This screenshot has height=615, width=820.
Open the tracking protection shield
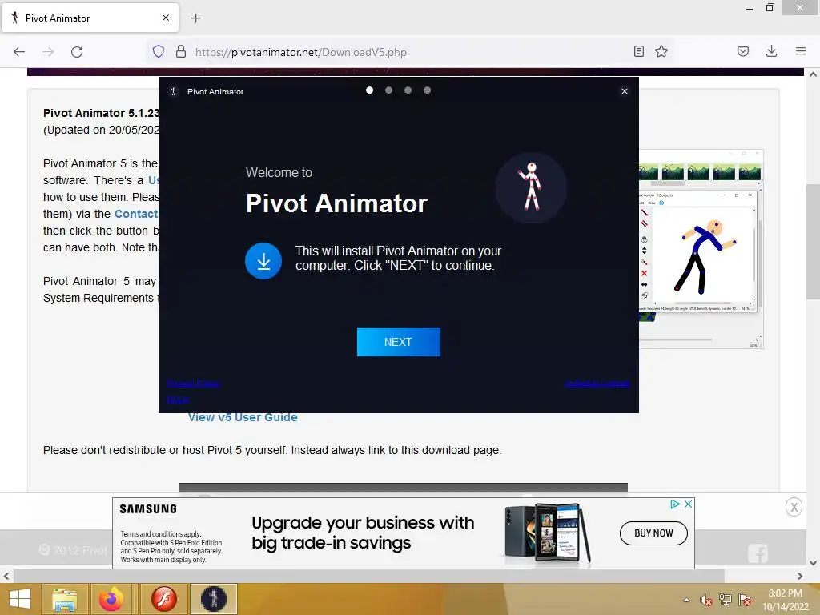(x=159, y=51)
